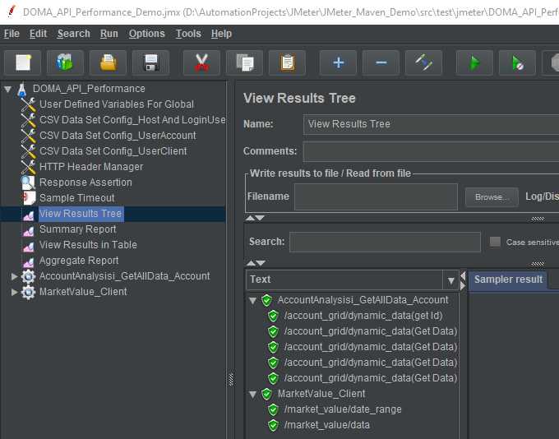Click green shield beside account_grid dynamic_data(get Id)
559x439 pixels.
273,316
